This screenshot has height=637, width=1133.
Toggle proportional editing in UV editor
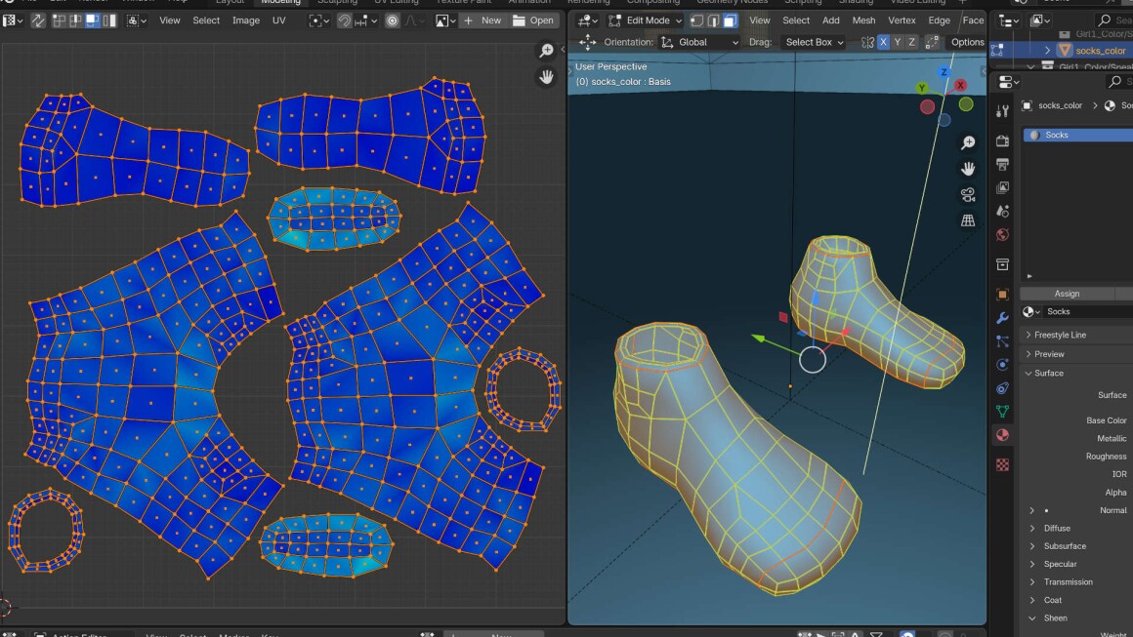[x=393, y=20]
